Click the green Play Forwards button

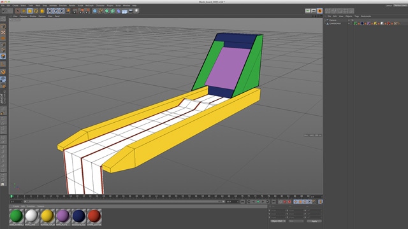(x=258, y=202)
